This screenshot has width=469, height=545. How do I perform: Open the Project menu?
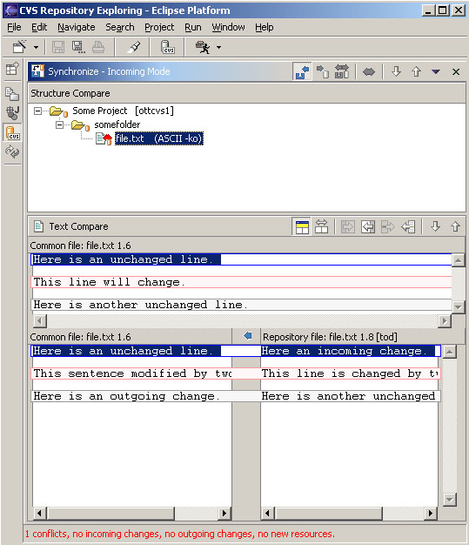(x=159, y=27)
